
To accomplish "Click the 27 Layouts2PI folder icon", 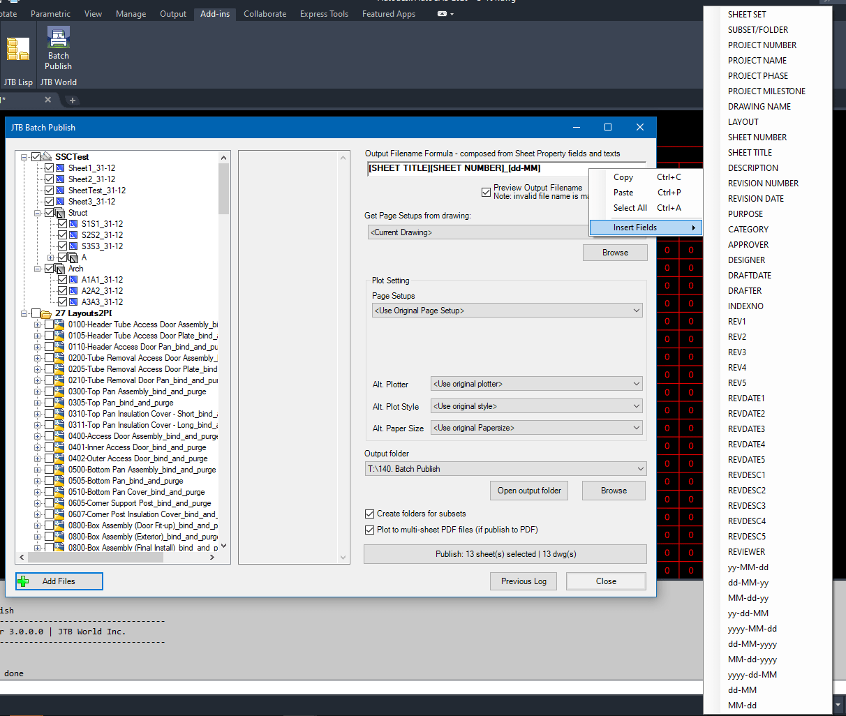I will [47, 313].
